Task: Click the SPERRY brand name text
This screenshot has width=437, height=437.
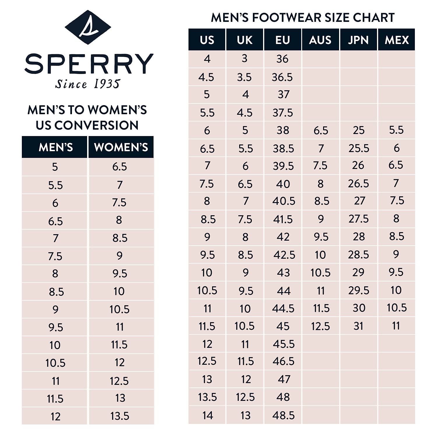Action: pos(89,64)
